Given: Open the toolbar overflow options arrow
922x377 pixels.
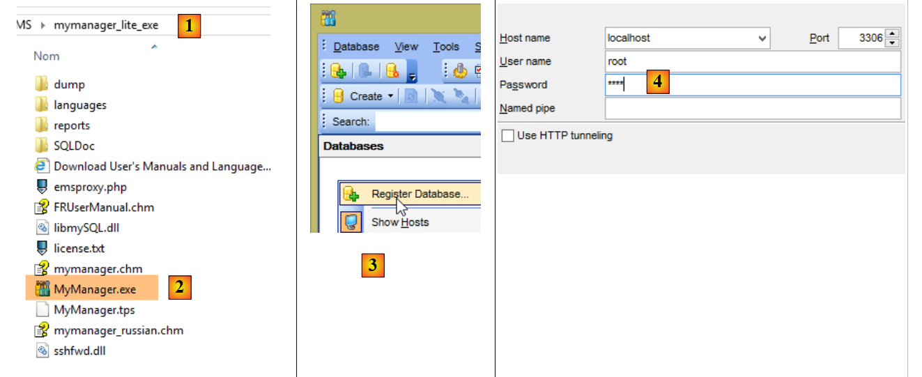Looking at the screenshot, I should [412, 75].
